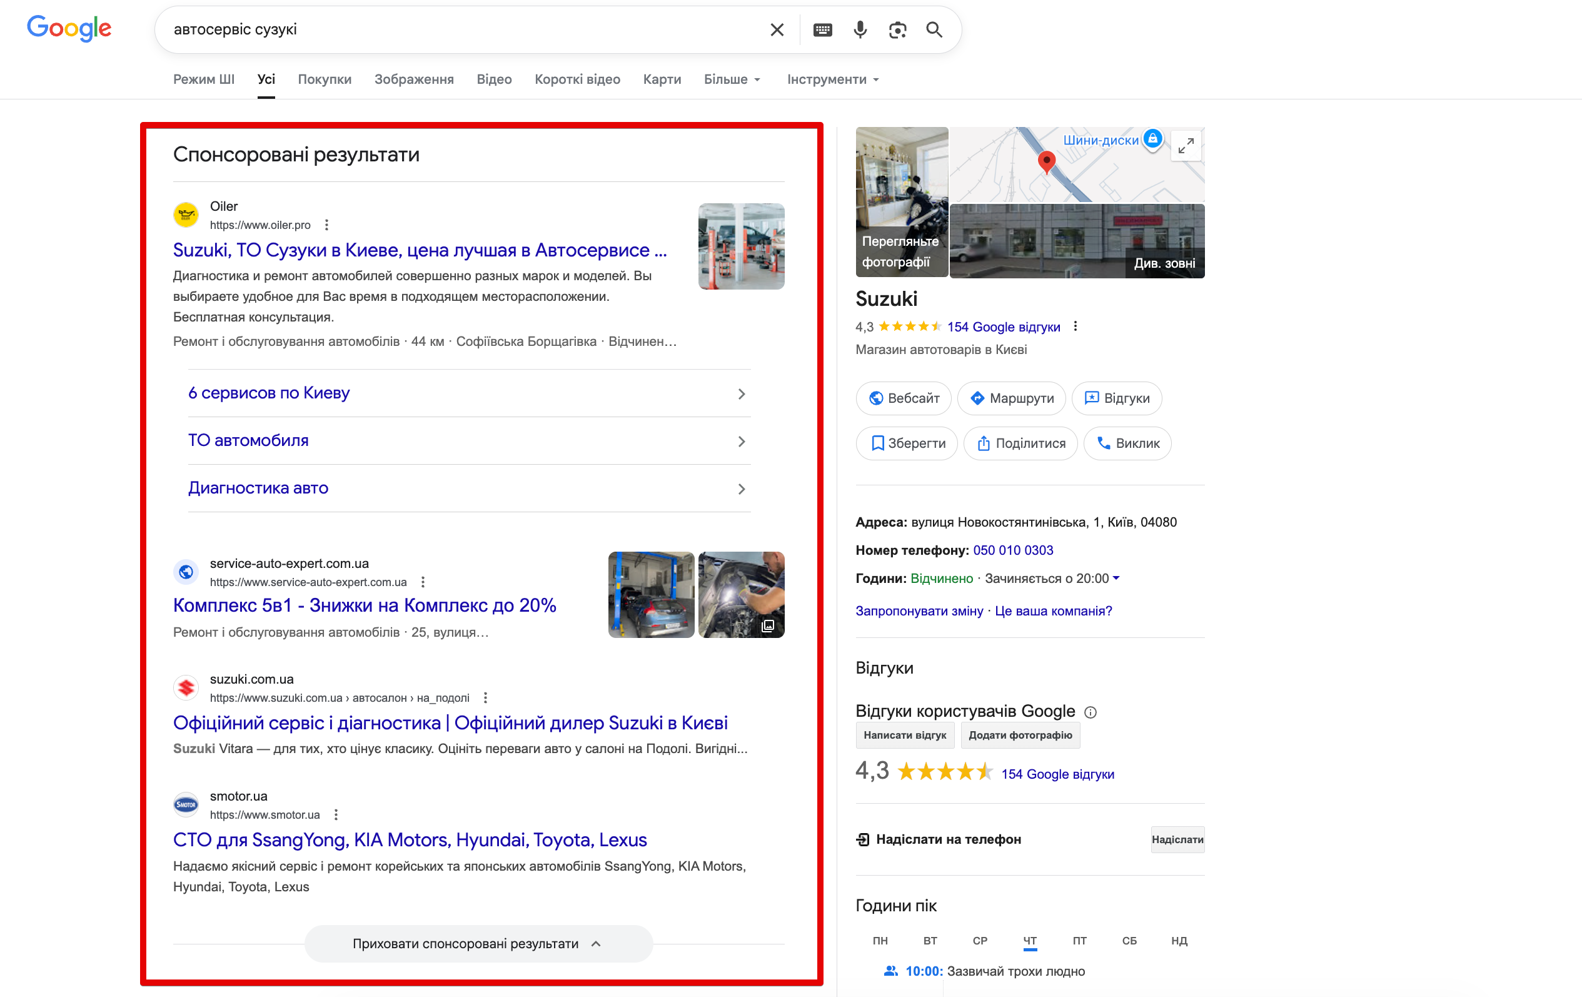Select the Усі tab
Screen dimensions: 1582x997
[x=266, y=79]
